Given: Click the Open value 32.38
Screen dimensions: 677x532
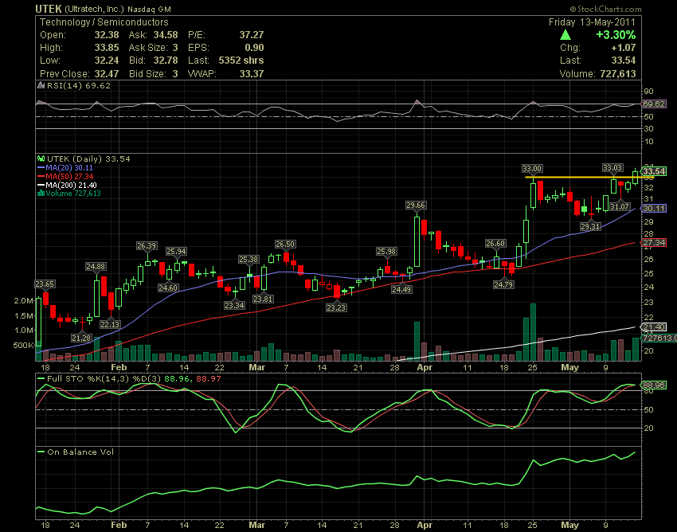Looking at the screenshot, I should 107,35.
